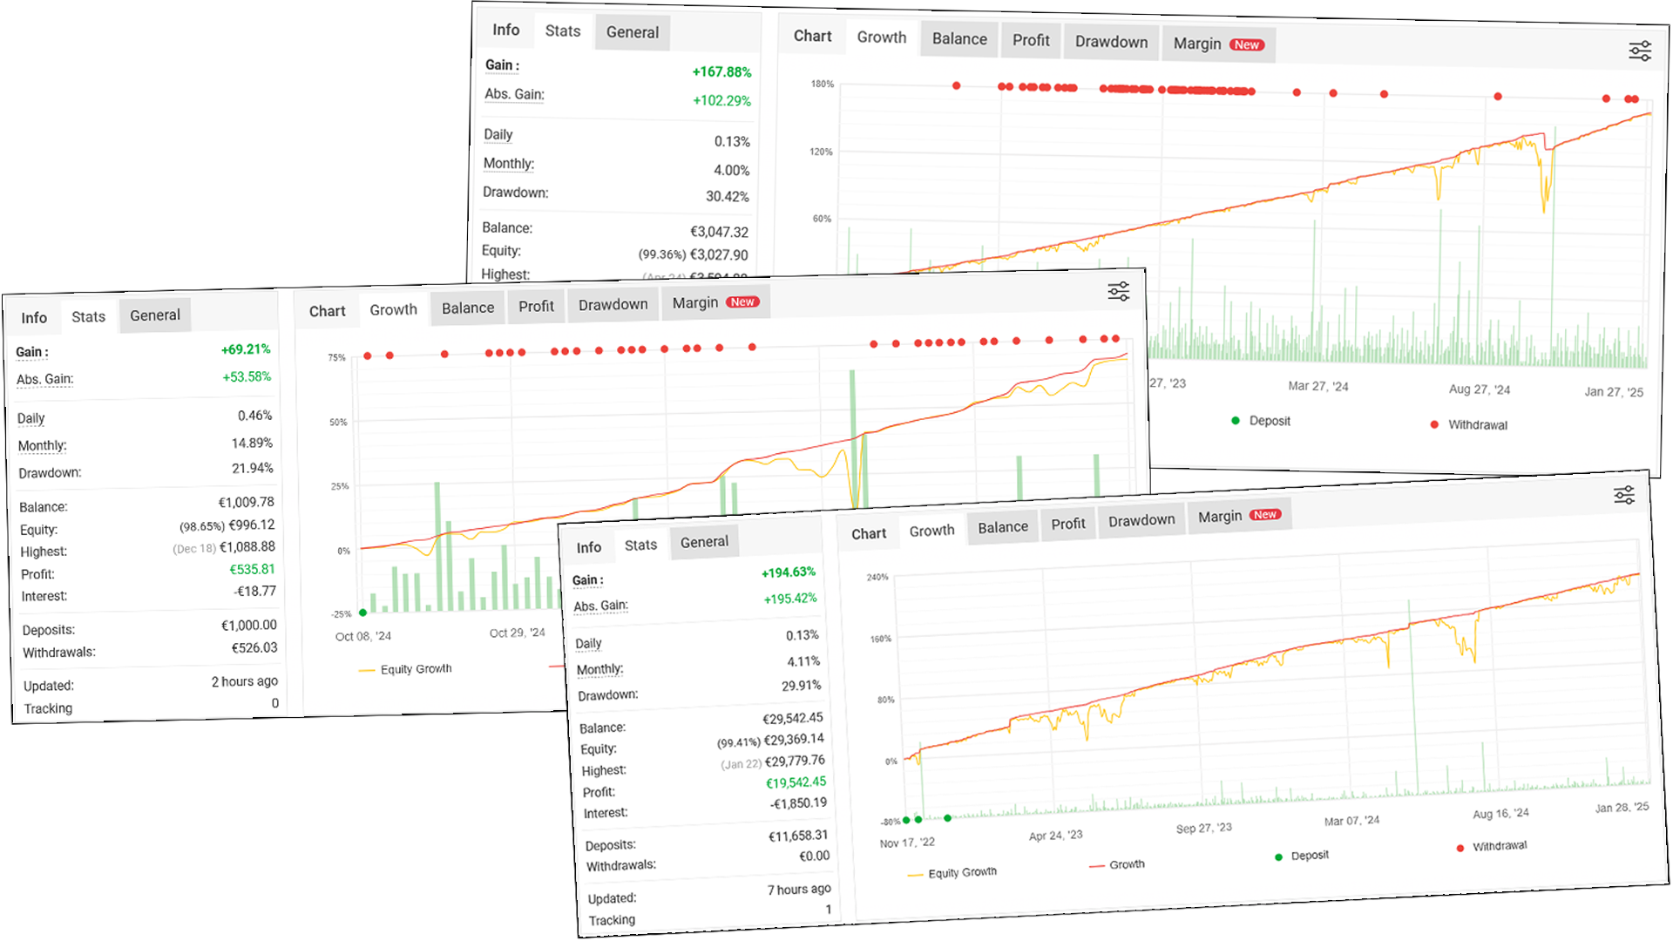The height and width of the screenshot is (941, 1673).
Task: Toggle Growth legend in bottom chart
Action: point(1117,865)
